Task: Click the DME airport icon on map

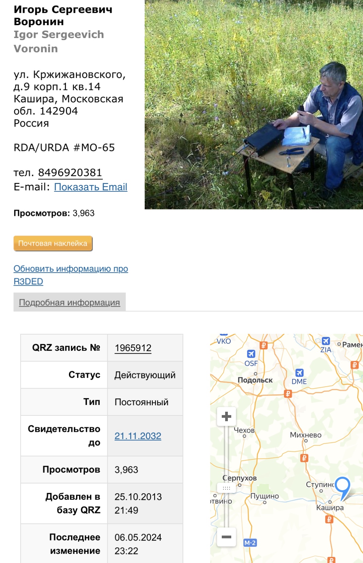Action: pos(299,373)
